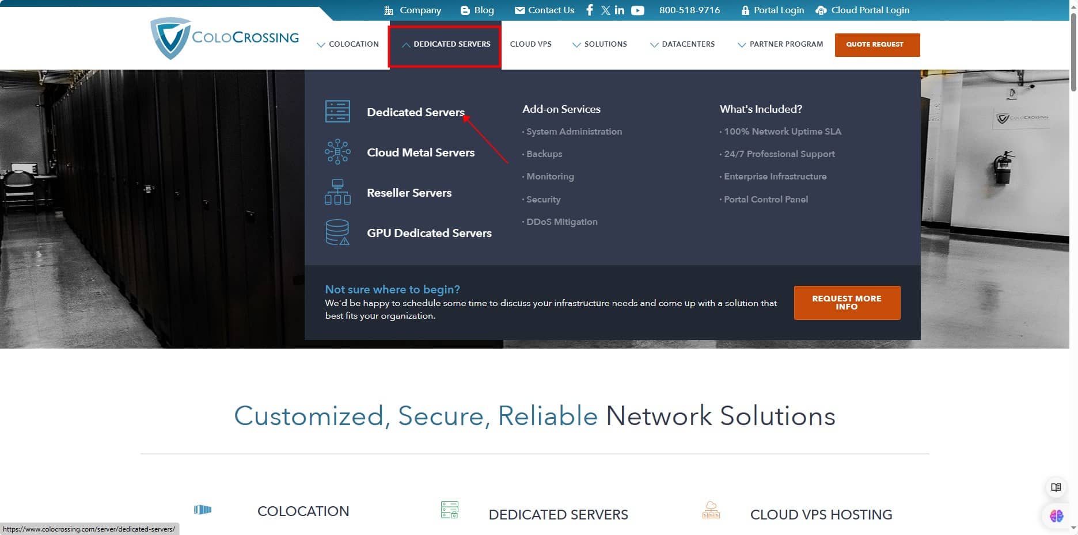Click the page vertical scrollbar thumb
The image size is (1078, 535).
(x=1073, y=52)
